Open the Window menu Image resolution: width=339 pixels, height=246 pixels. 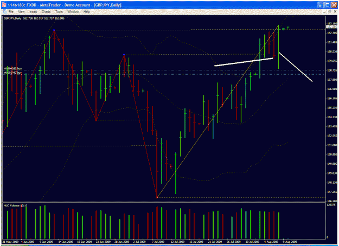(x=73, y=12)
